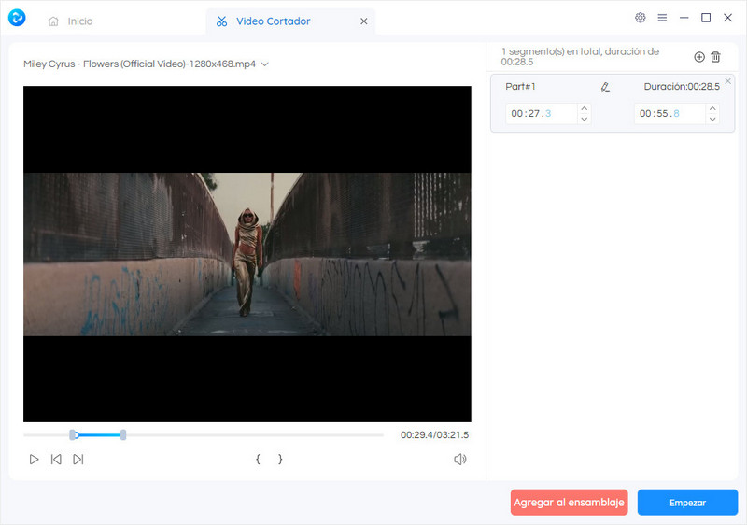
Task: Click the segment end handle on the timeline
Action: coord(123,434)
